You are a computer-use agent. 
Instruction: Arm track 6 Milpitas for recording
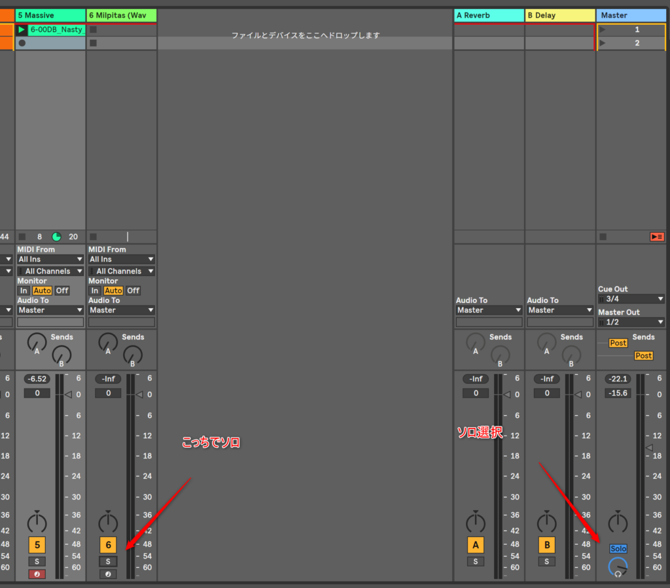[x=109, y=574]
